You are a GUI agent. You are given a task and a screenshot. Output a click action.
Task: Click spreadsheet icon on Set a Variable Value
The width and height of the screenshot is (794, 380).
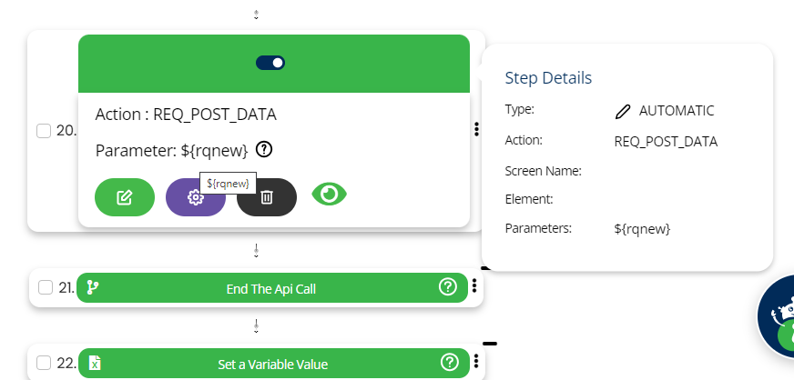(94, 364)
